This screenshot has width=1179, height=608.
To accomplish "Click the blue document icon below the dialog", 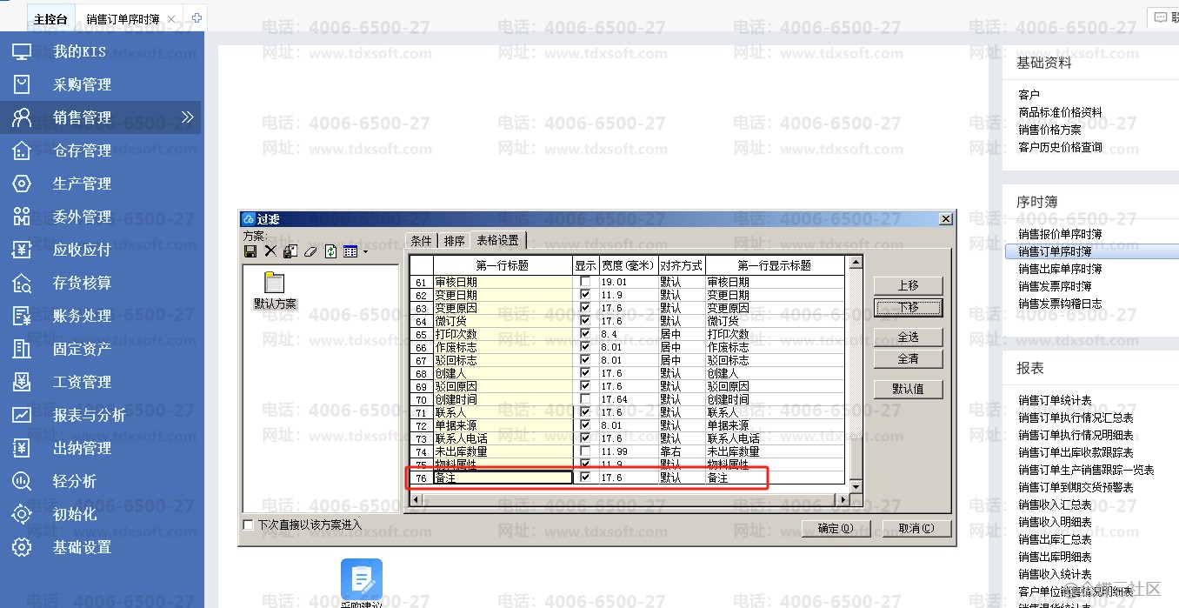I will tap(362, 580).
